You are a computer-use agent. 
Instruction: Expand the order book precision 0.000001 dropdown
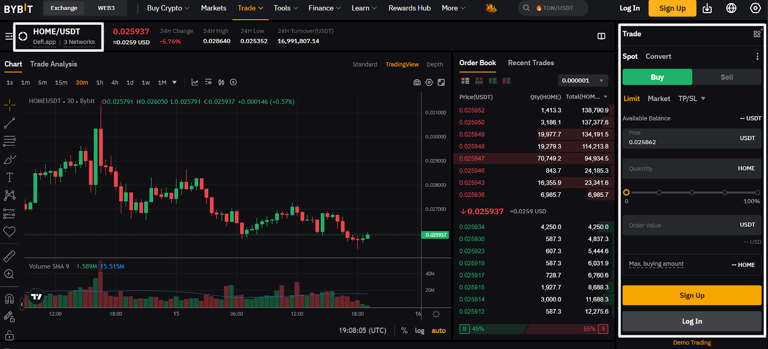tap(583, 81)
